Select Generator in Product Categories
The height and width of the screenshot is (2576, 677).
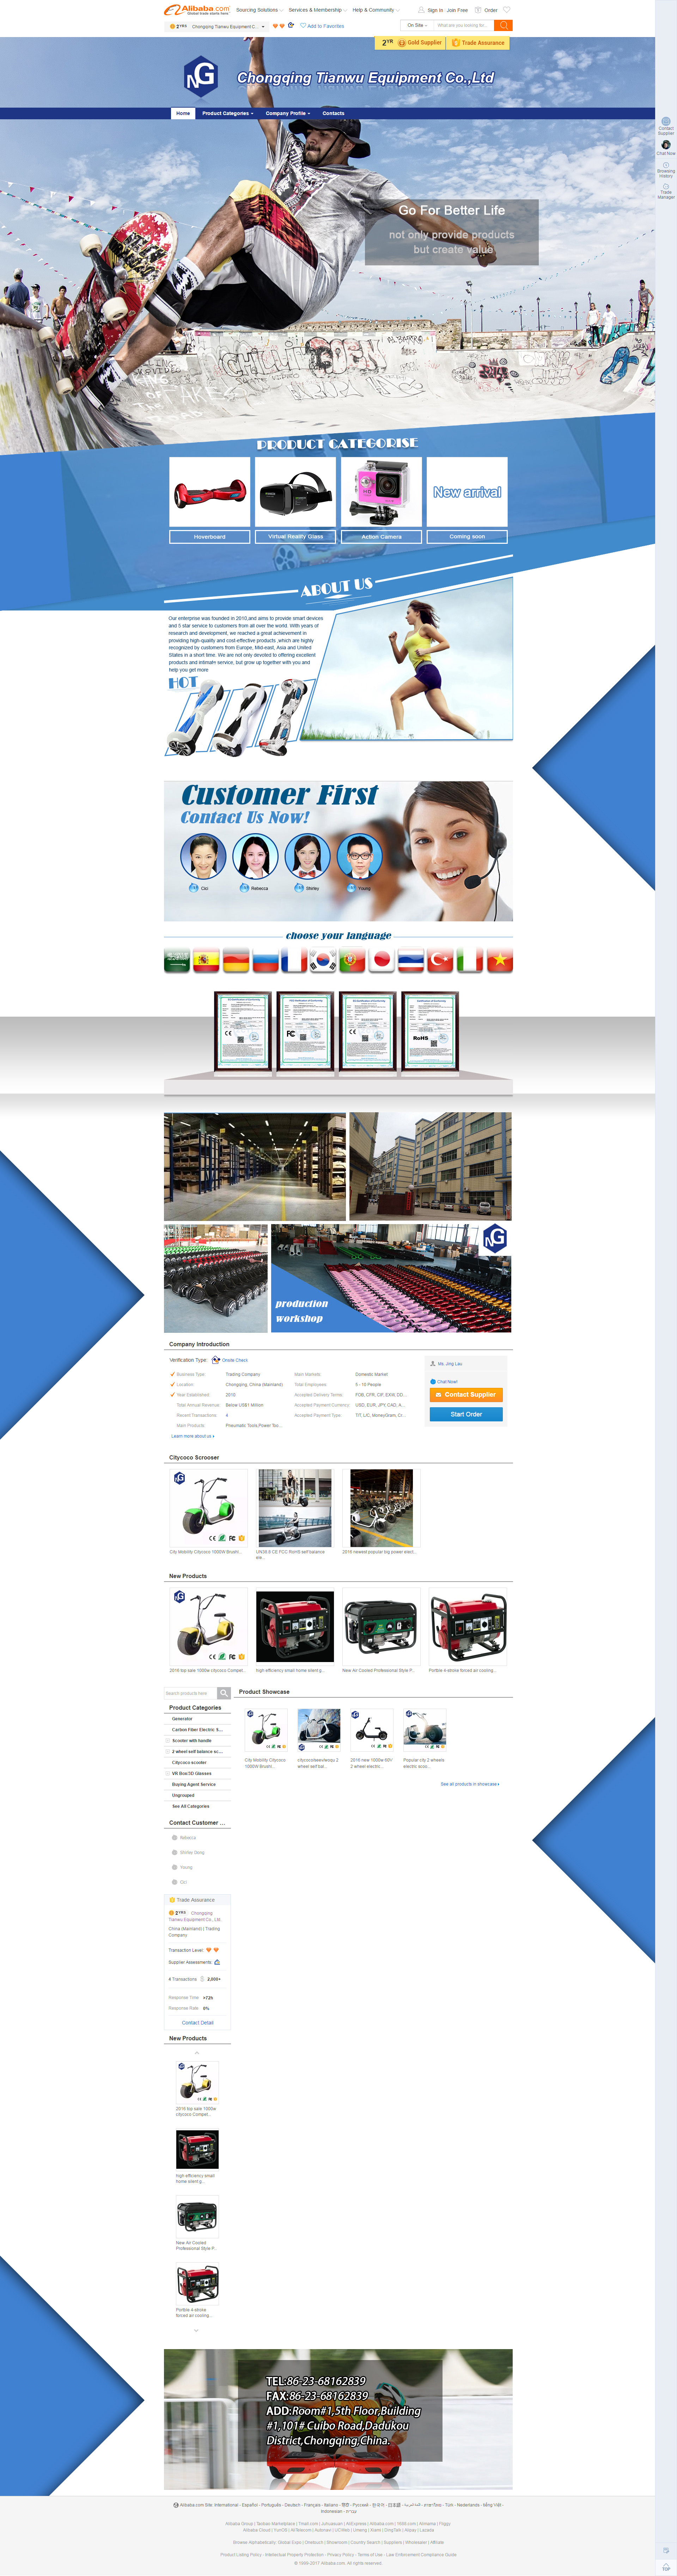pyautogui.click(x=183, y=1719)
